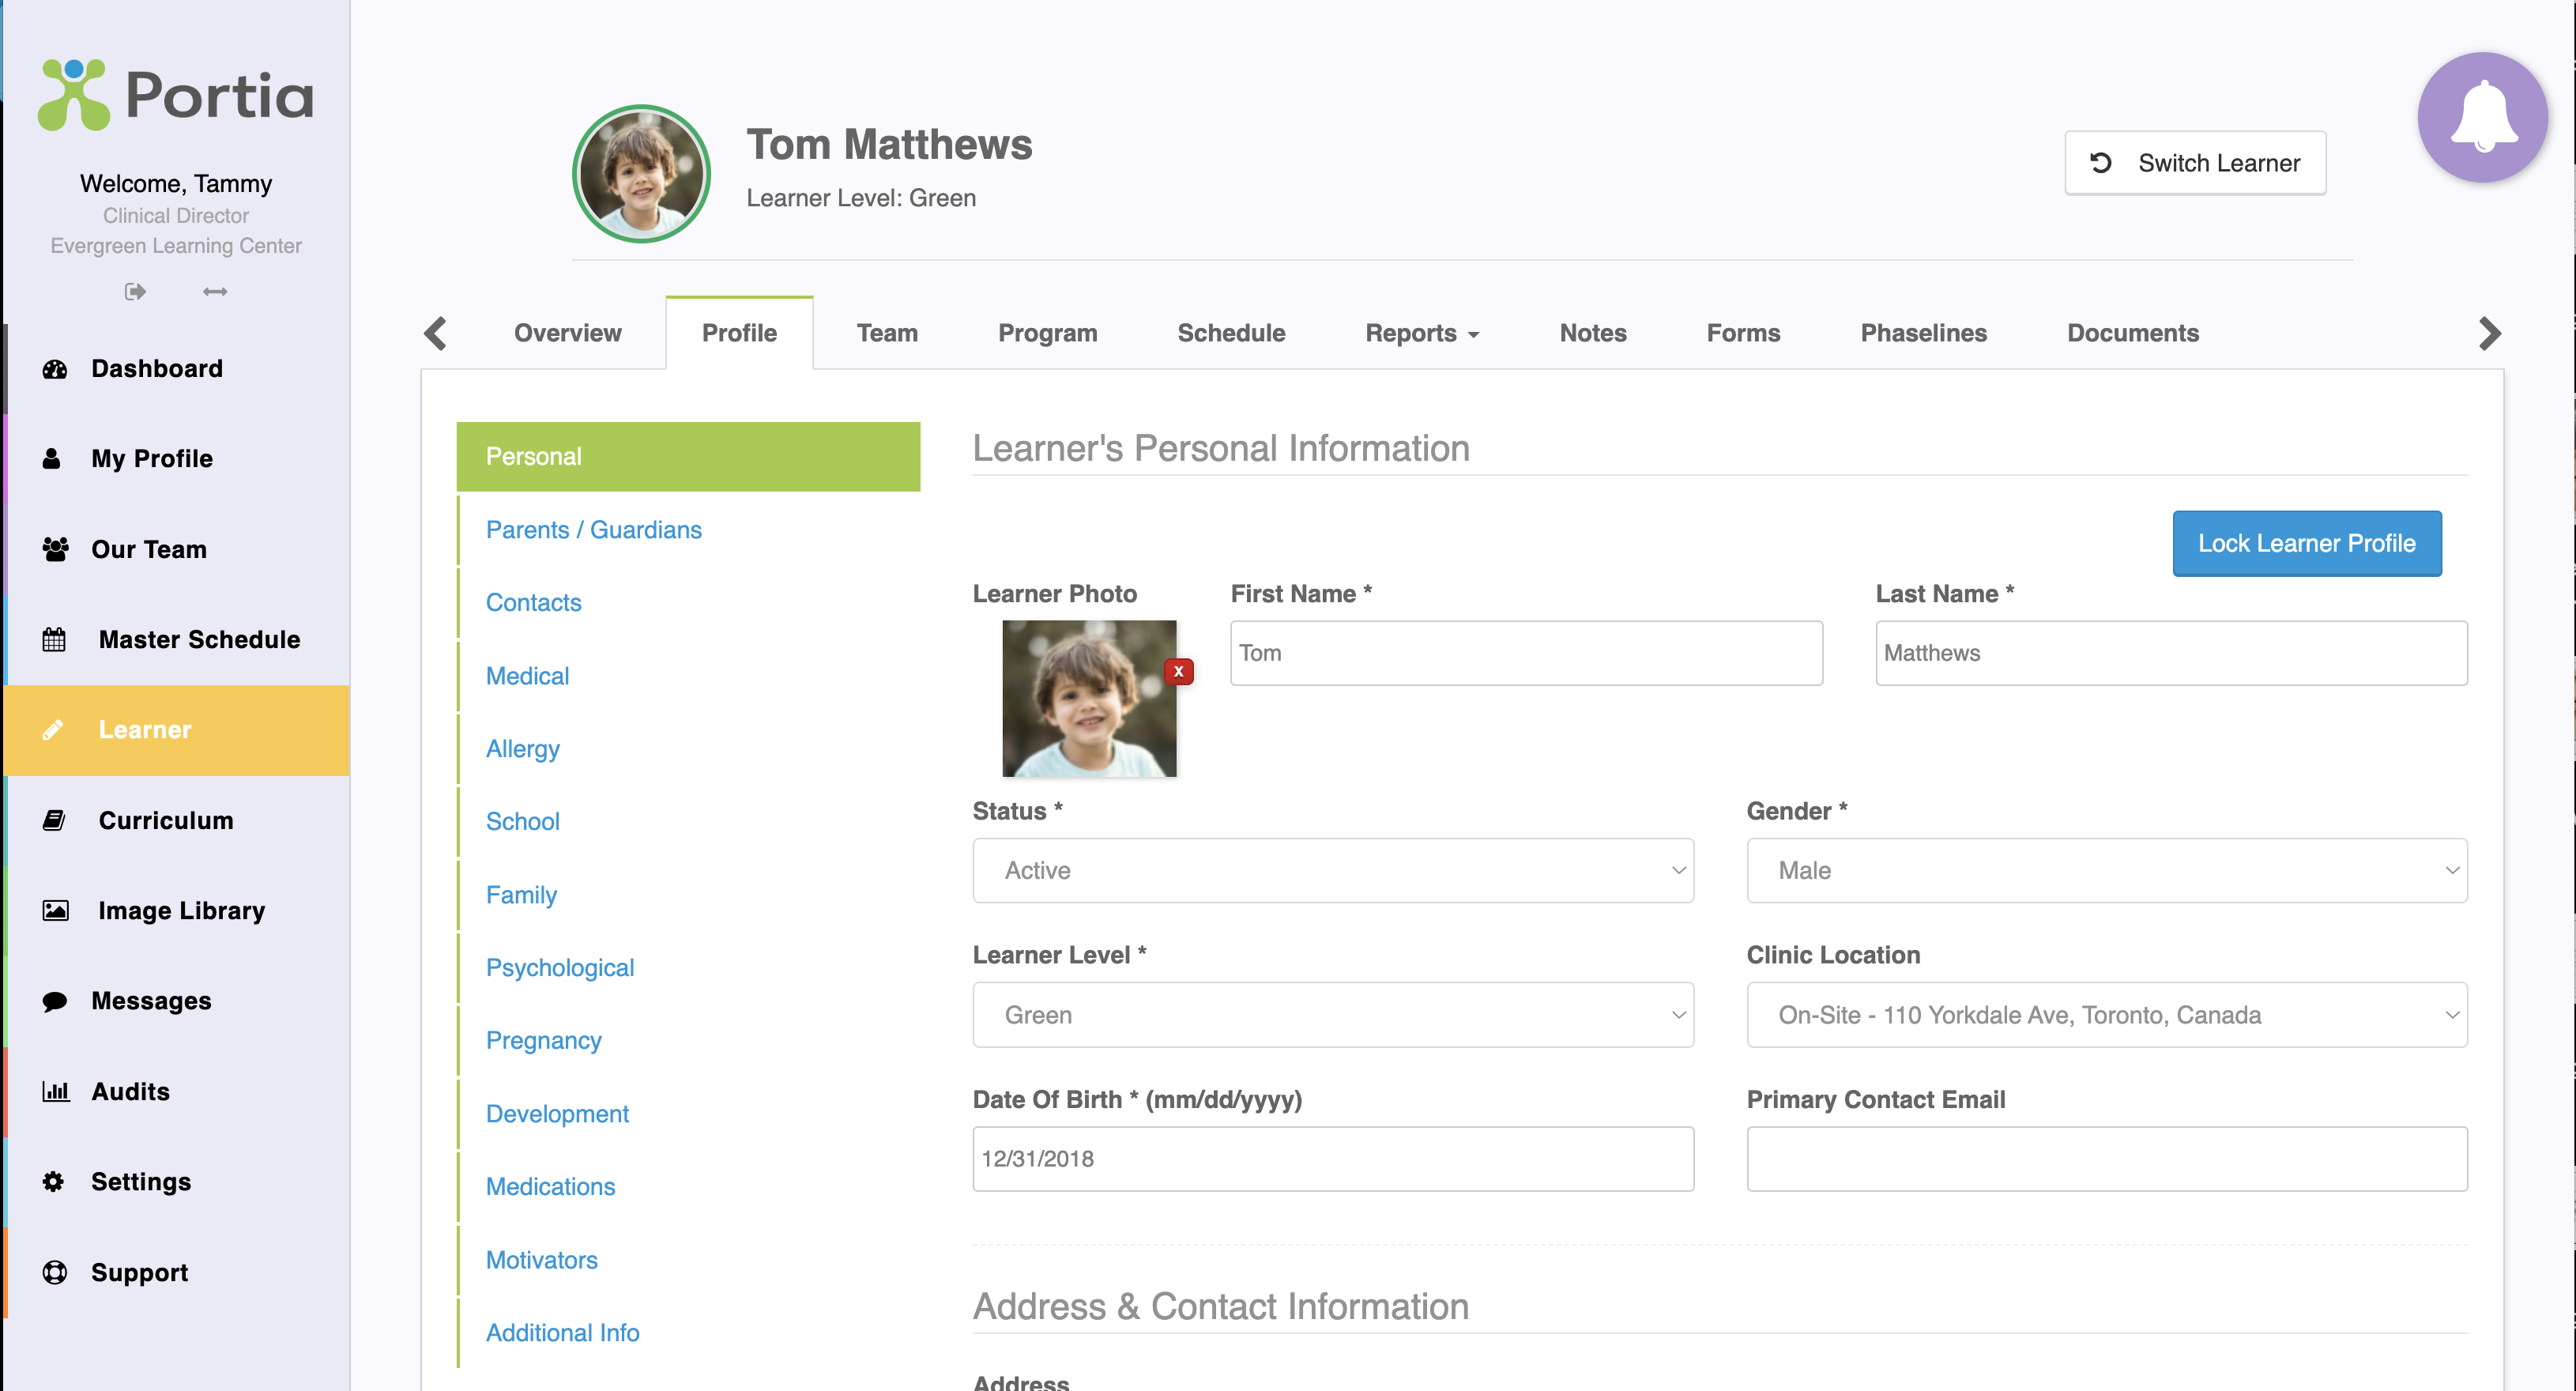Click the logout icon under Evergreen Learning Center

coord(135,291)
